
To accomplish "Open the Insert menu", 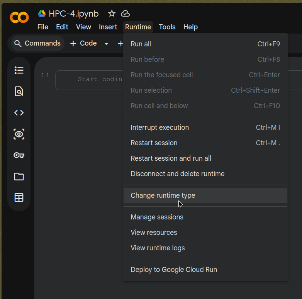I will 108,27.
